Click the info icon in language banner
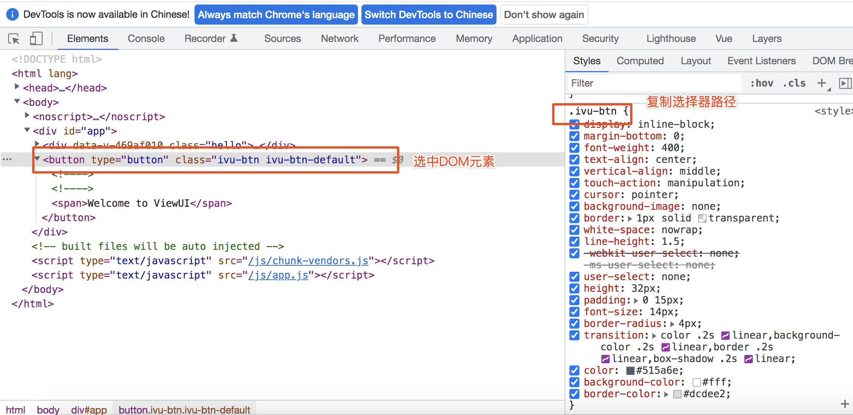Image resolution: width=853 pixels, height=415 pixels. 12,15
